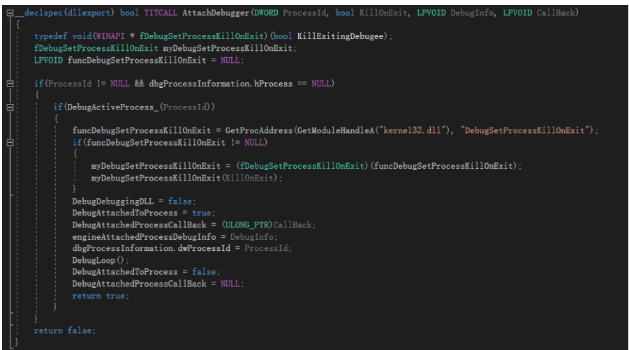Collapse the if(ProcessId != NULL) block
This screenshot has width=629, height=350.
(x=10, y=84)
